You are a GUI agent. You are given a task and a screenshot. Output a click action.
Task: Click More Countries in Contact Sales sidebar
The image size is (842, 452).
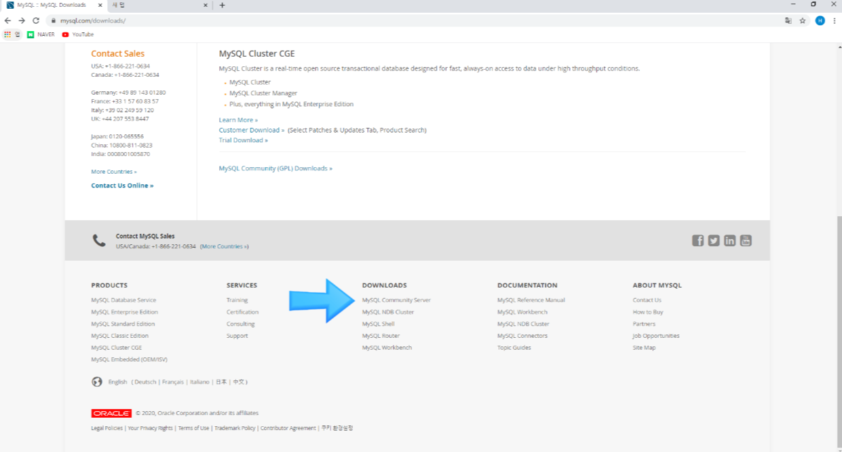click(114, 171)
